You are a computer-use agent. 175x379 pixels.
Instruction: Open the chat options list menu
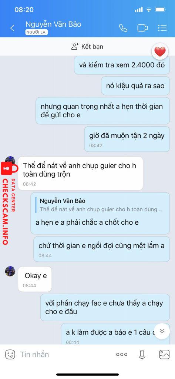coord(162,28)
